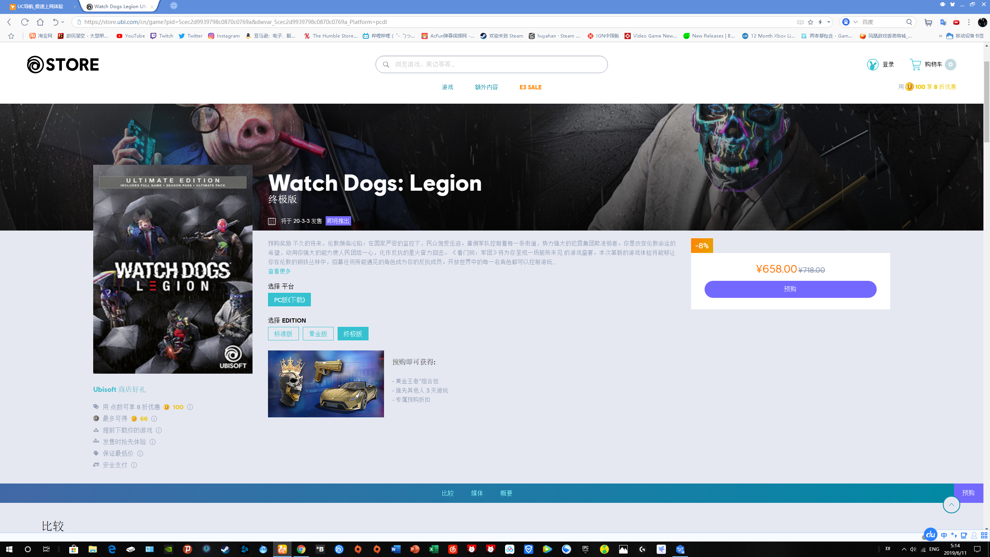Image resolution: width=990 pixels, height=557 pixels.
Task: Click the Ubisoft Store logo
Action: tap(63, 64)
